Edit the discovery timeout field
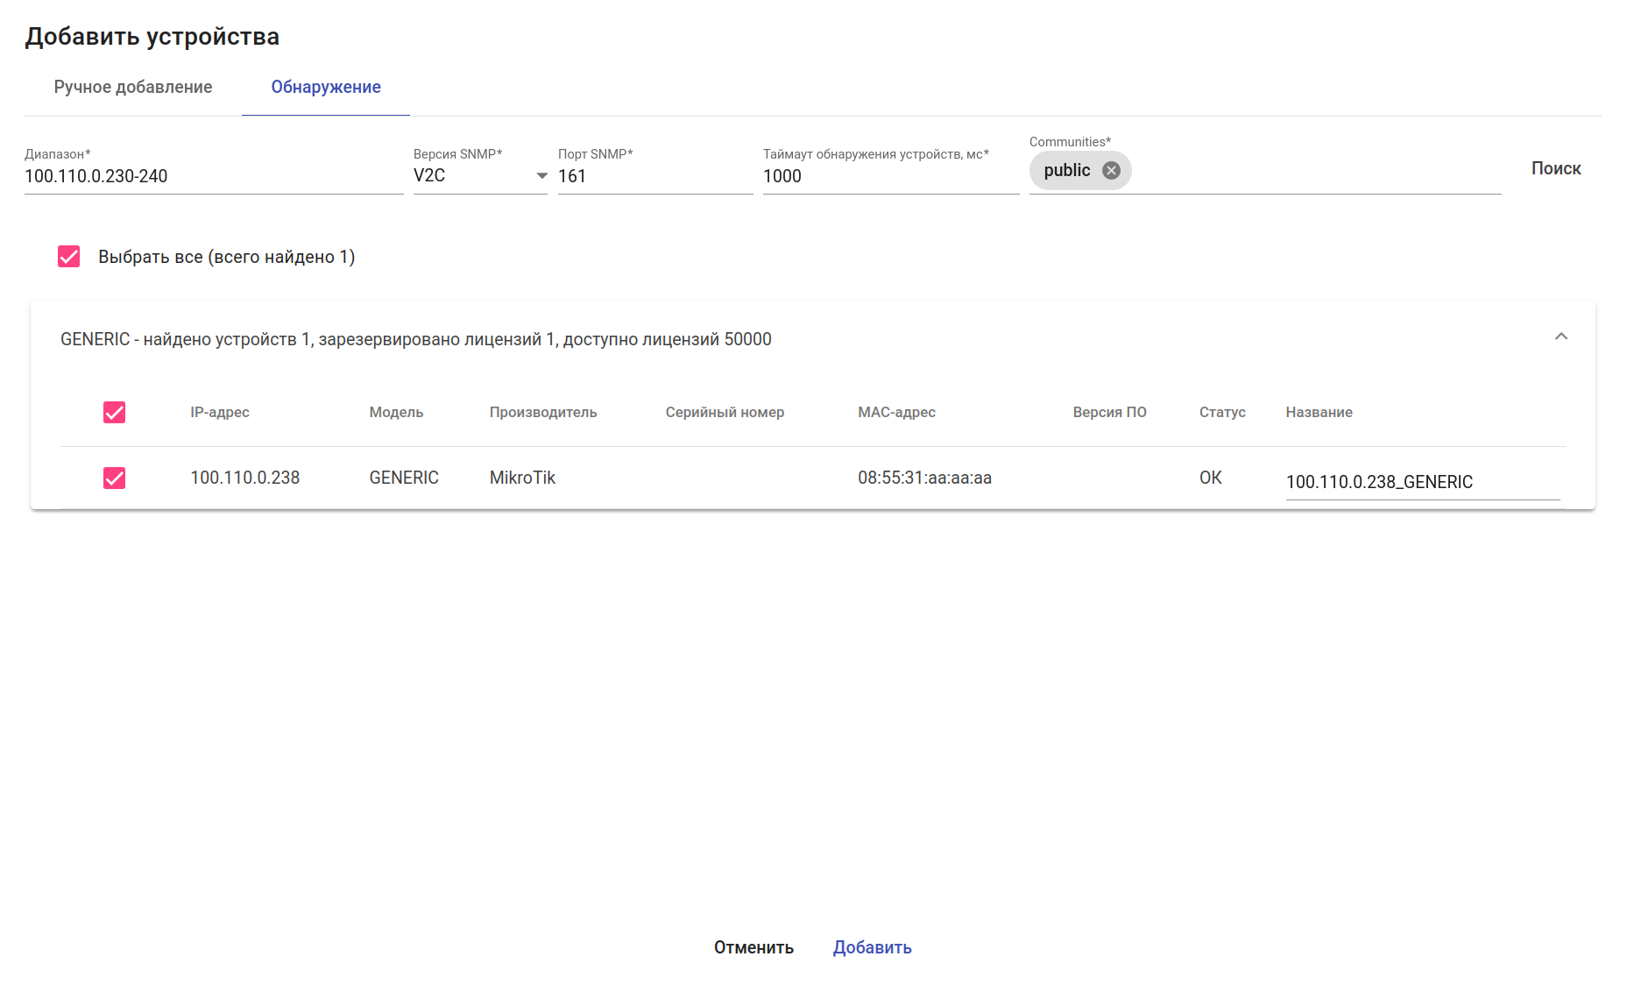The image size is (1627, 992). 889,176
